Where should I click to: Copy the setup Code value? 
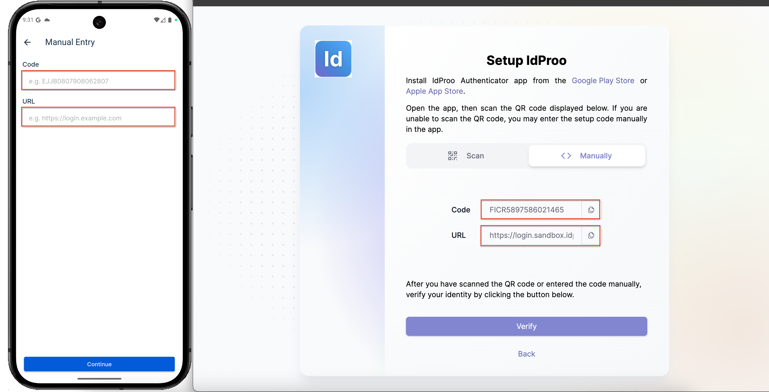coord(591,210)
